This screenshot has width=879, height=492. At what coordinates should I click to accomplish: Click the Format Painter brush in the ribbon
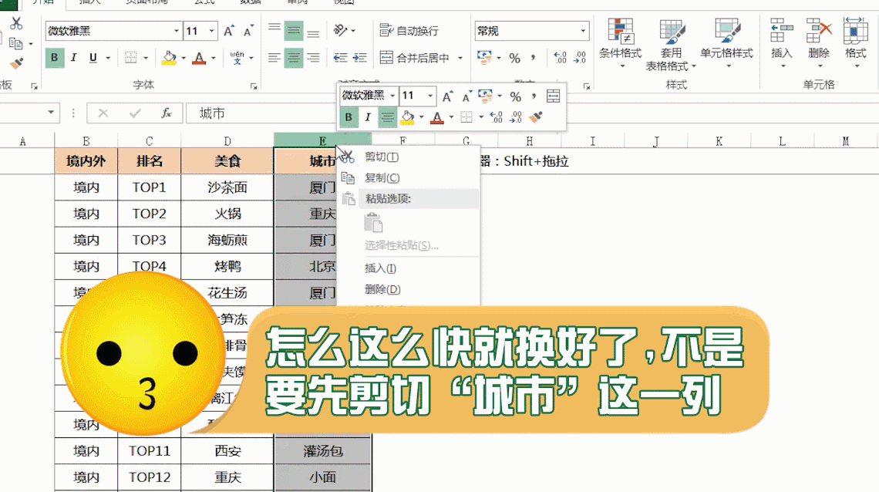coord(16,64)
